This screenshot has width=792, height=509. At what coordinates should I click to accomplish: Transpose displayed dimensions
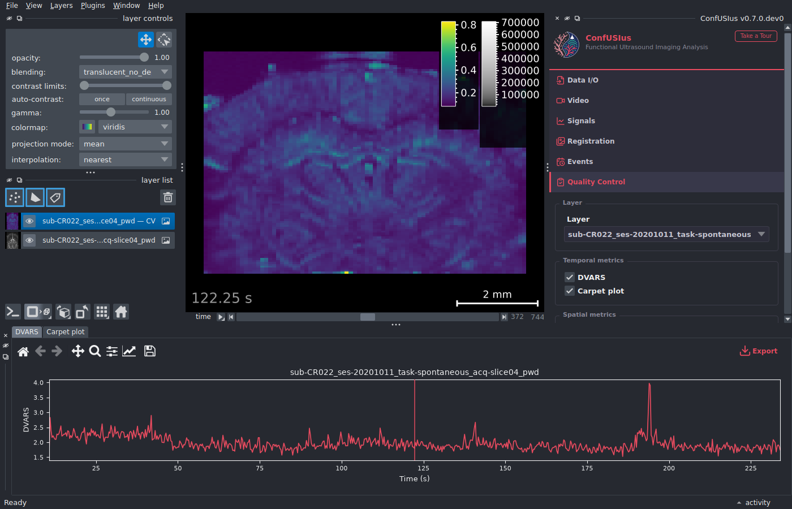coord(83,312)
